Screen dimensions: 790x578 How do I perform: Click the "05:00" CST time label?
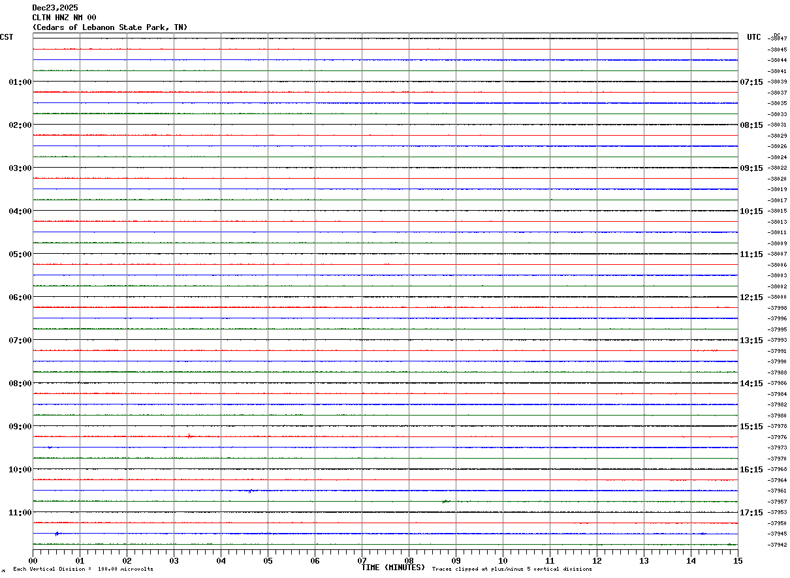click(x=20, y=254)
